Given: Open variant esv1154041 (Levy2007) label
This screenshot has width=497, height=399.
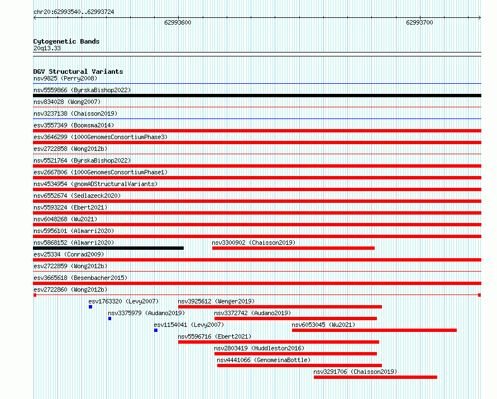Looking at the screenshot, I should [x=189, y=325].
